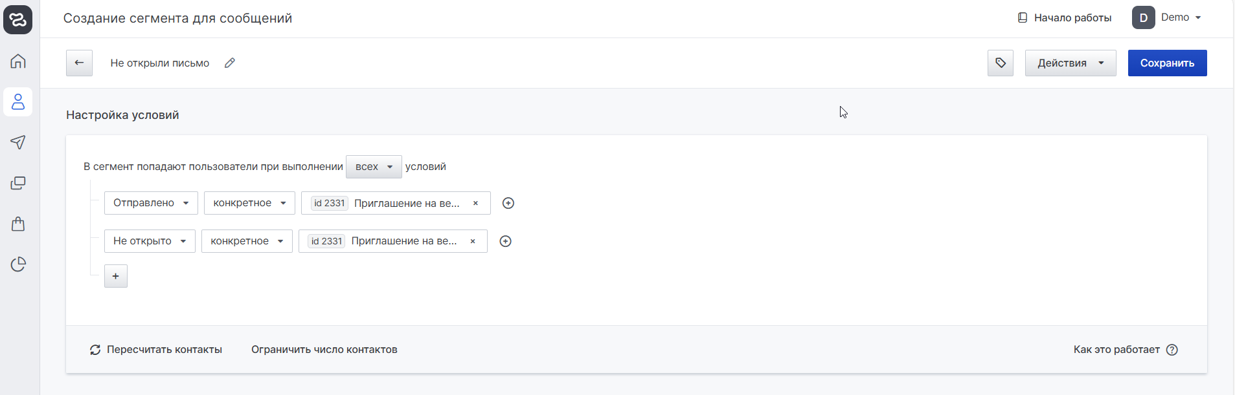
Task: Open the home icon in the sidebar
Action: click(x=18, y=61)
